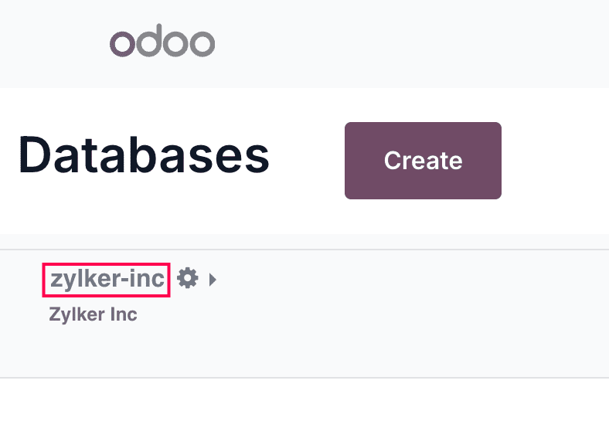This screenshot has width=609, height=428.
Task: Open settings gear for zylker-inc database
Action: pos(187,278)
